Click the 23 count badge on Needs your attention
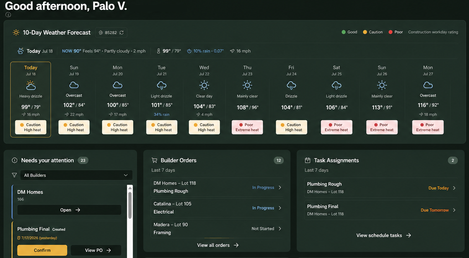This screenshot has height=258, width=469. (x=83, y=160)
